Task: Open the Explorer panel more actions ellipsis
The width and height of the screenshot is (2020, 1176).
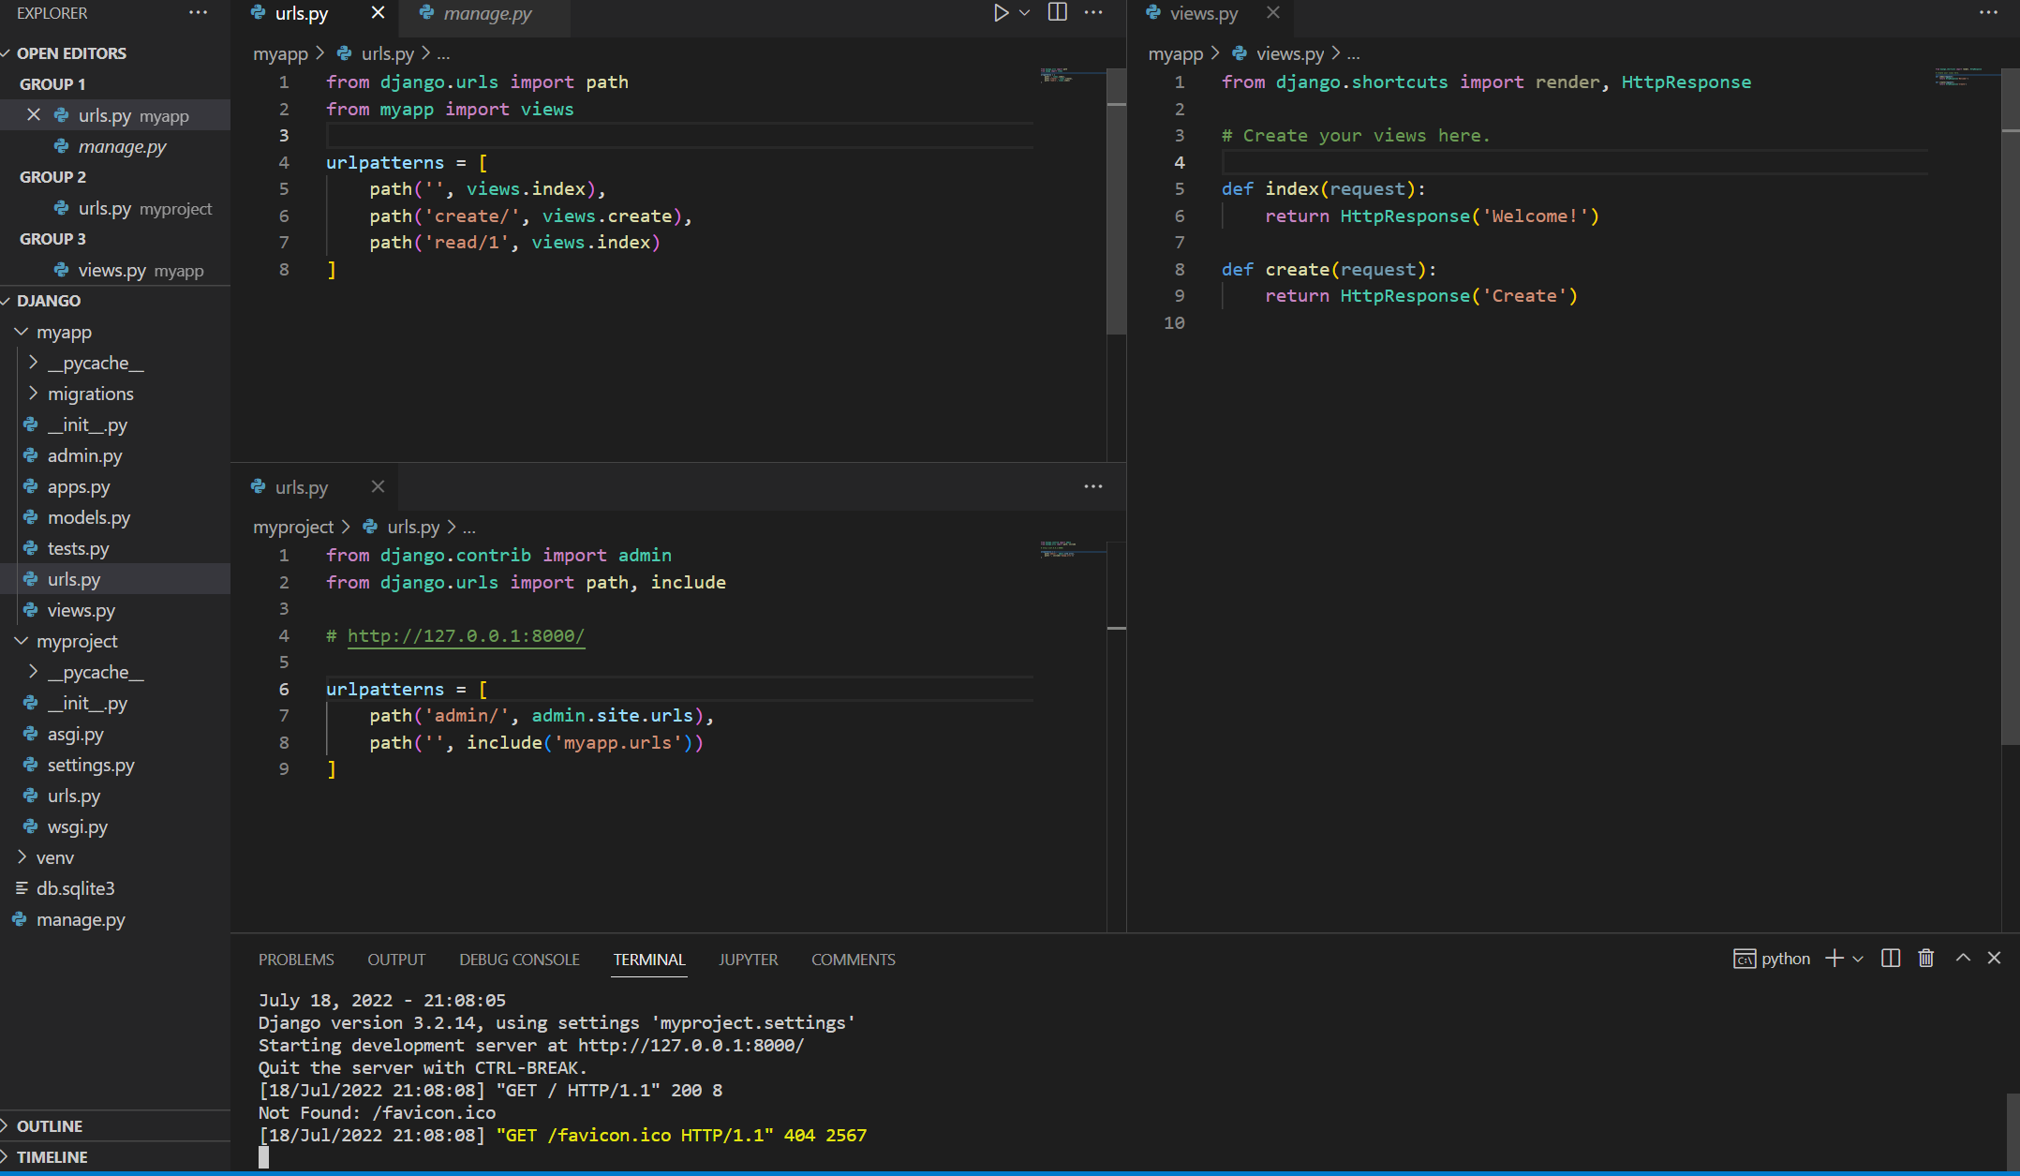Action: pyautogui.click(x=198, y=13)
